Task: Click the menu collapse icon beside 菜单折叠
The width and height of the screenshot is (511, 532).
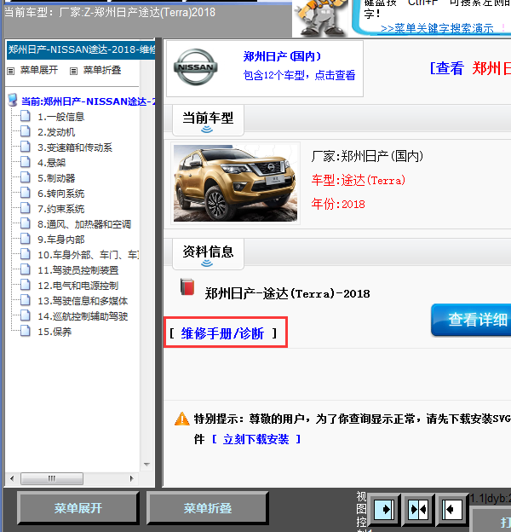Action: point(73,71)
